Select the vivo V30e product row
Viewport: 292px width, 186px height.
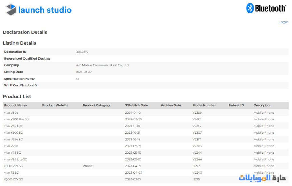point(11,112)
